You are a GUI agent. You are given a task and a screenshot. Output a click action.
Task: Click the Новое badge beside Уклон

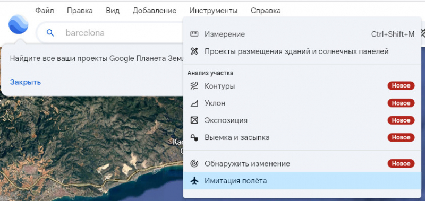401,103
